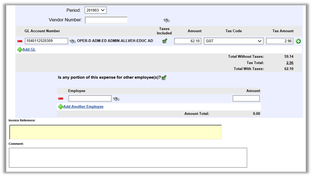
Task: Open GL account search binoculars icon
Action: 72,41
